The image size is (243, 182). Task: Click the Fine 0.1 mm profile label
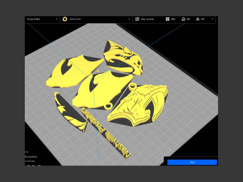tap(147, 19)
